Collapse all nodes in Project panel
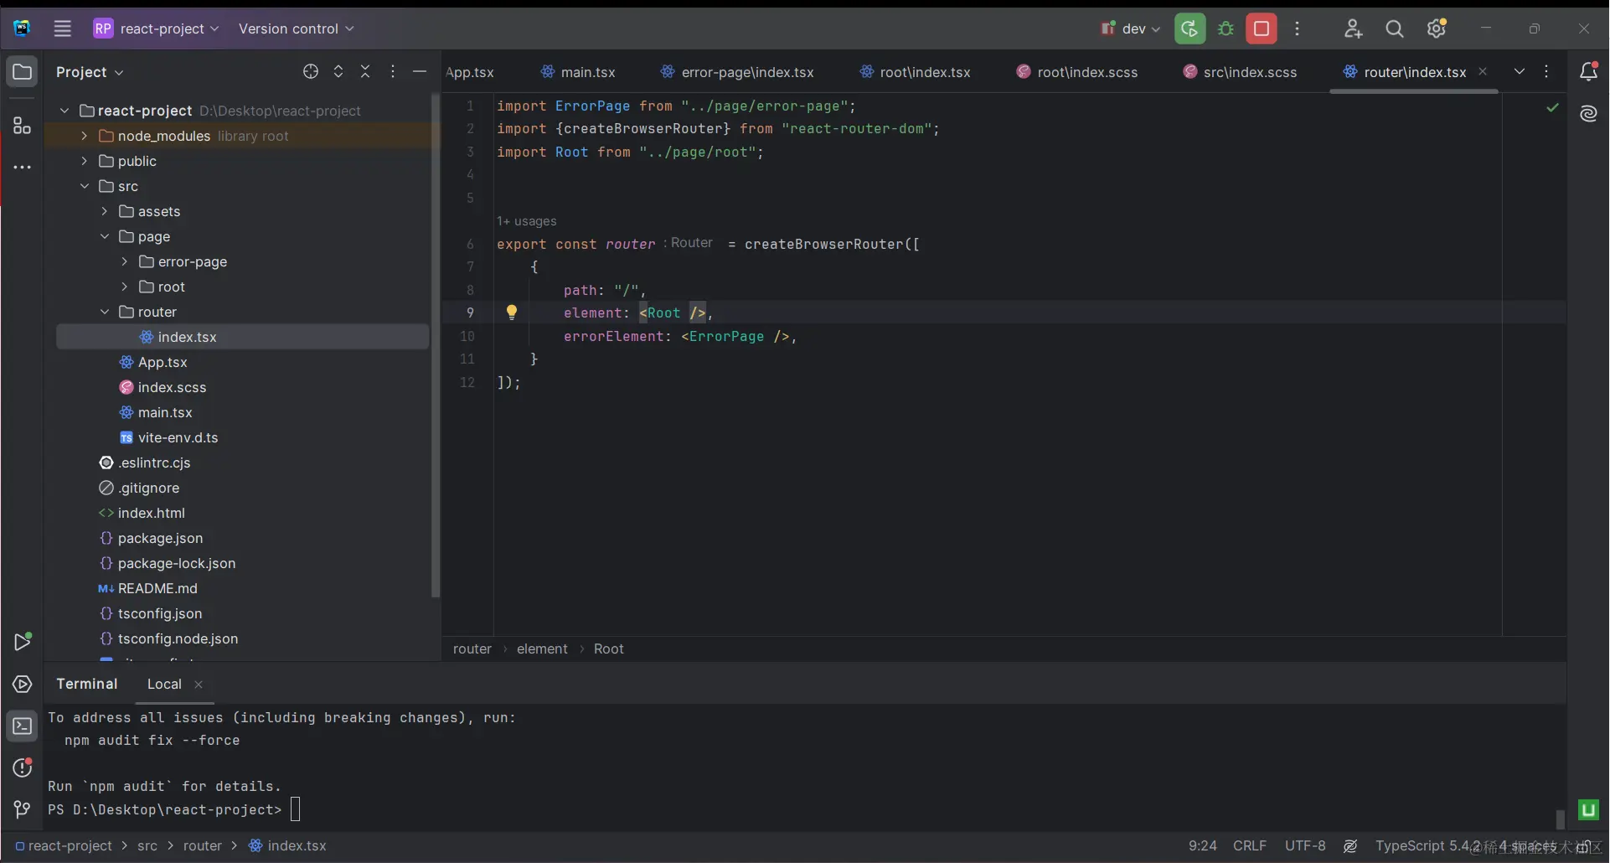1610x863 pixels. [365, 72]
